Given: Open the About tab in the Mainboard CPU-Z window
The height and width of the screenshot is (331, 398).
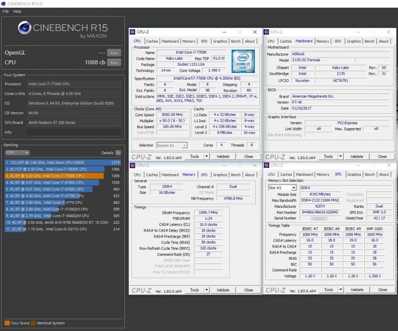Looking at the screenshot, I should click(384, 41).
